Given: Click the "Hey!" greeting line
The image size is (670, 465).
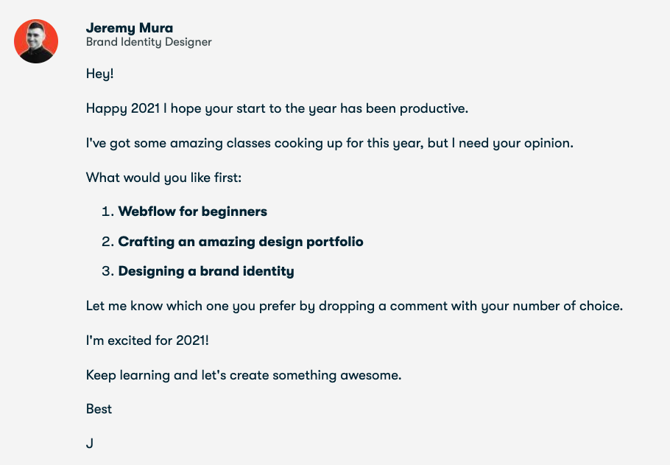Looking at the screenshot, I should pos(100,74).
